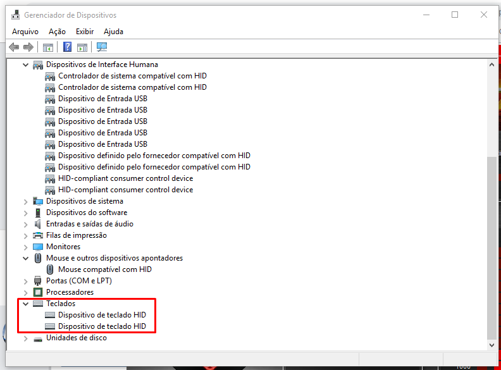The image size is (501, 370).
Task: Click the vertical scrollbar thumb
Action: click(492, 248)
